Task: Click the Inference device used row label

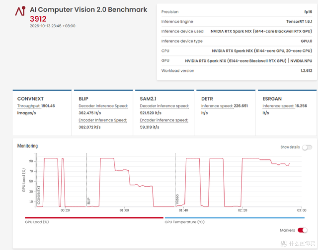Action: pyautogui.click(x=182, y=31)
